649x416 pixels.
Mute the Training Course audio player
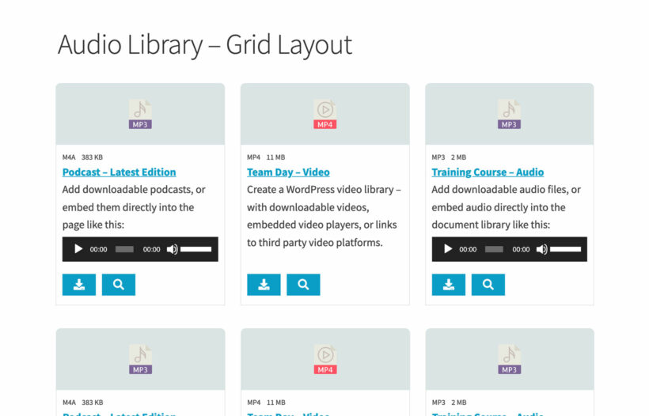(x=542, y=249)
